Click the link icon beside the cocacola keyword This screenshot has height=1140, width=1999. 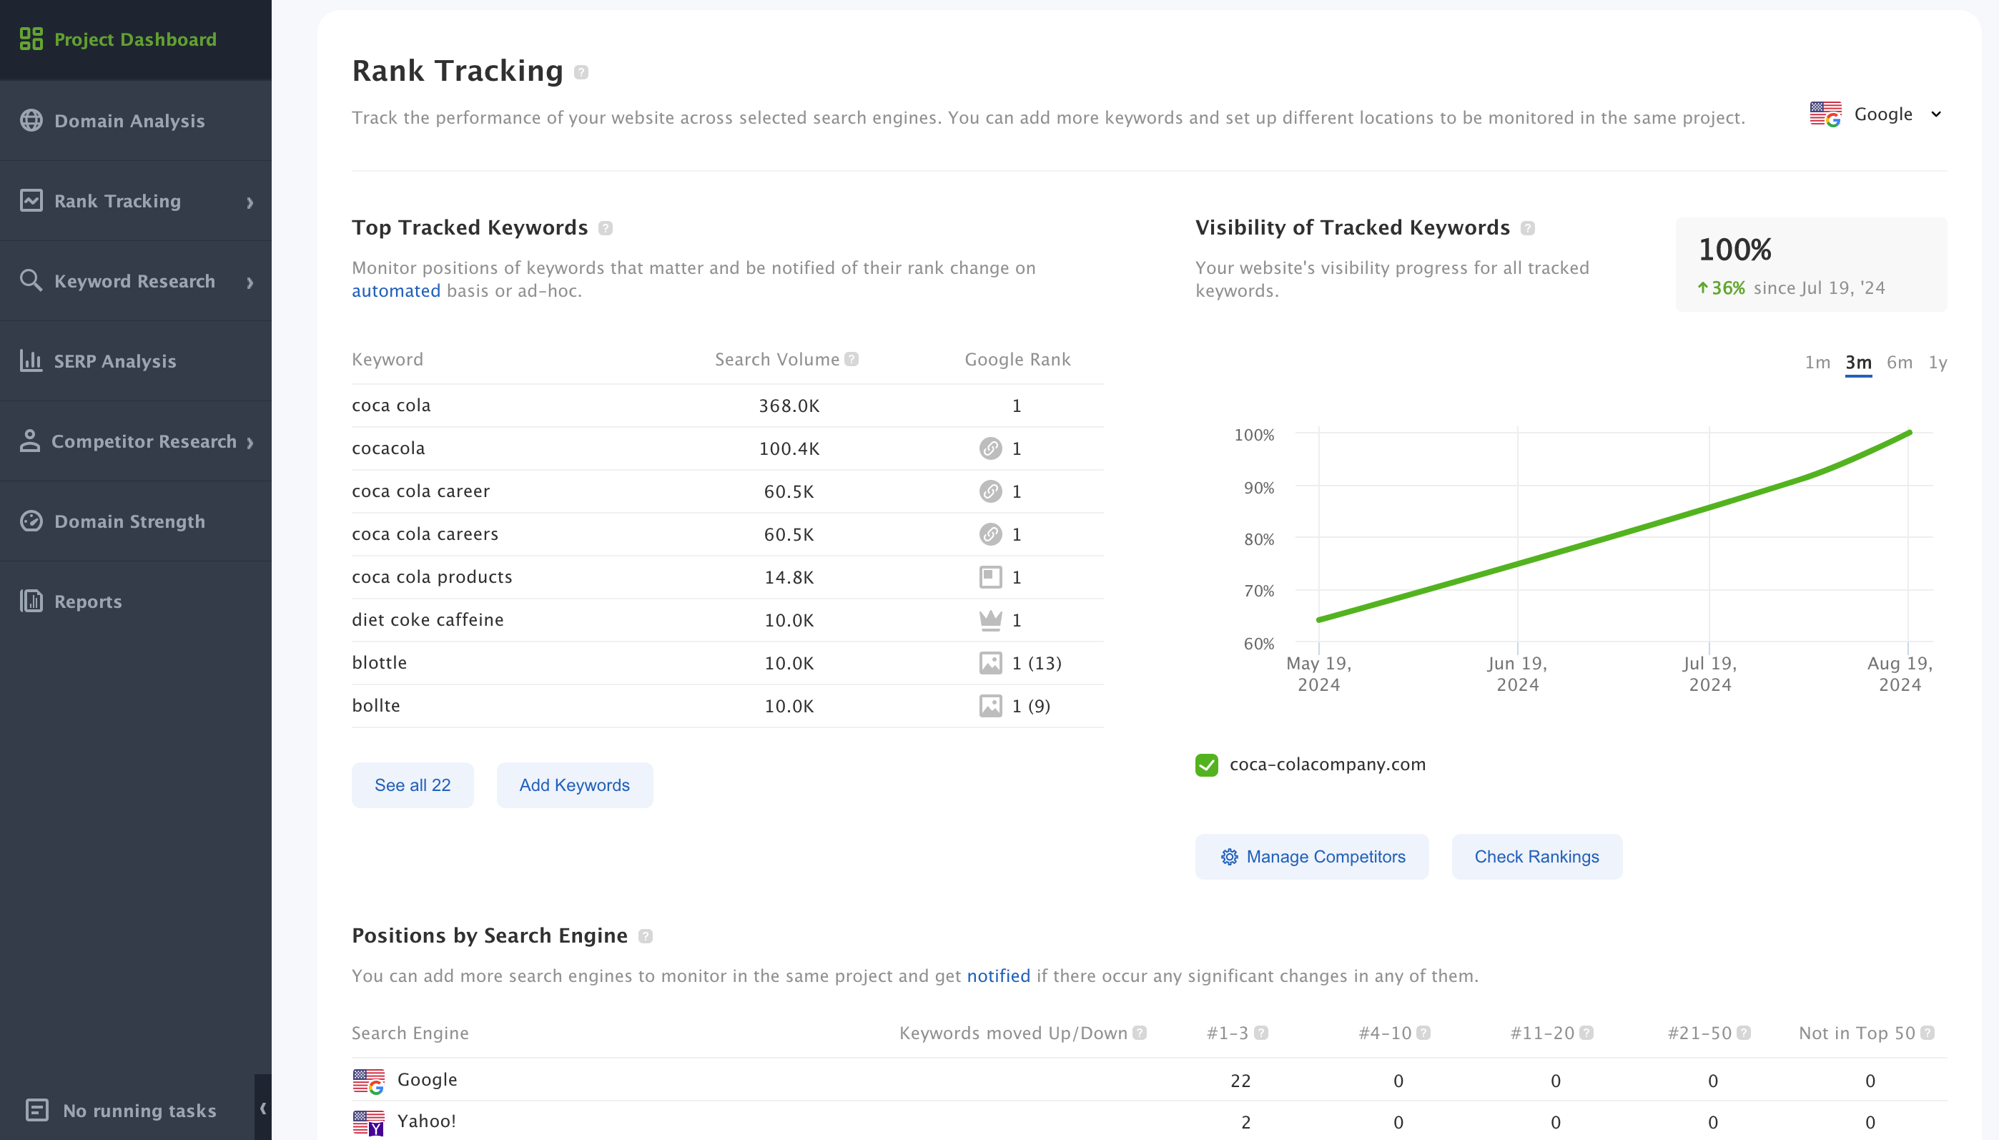point(990,448)
